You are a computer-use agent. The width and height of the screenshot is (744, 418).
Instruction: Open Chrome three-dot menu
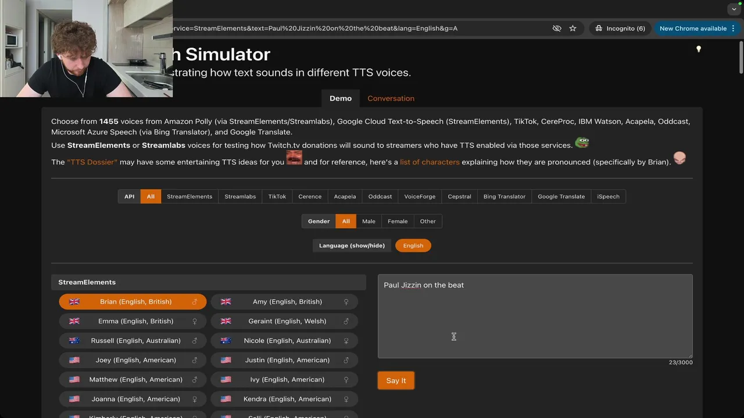(x=734, y=28)
